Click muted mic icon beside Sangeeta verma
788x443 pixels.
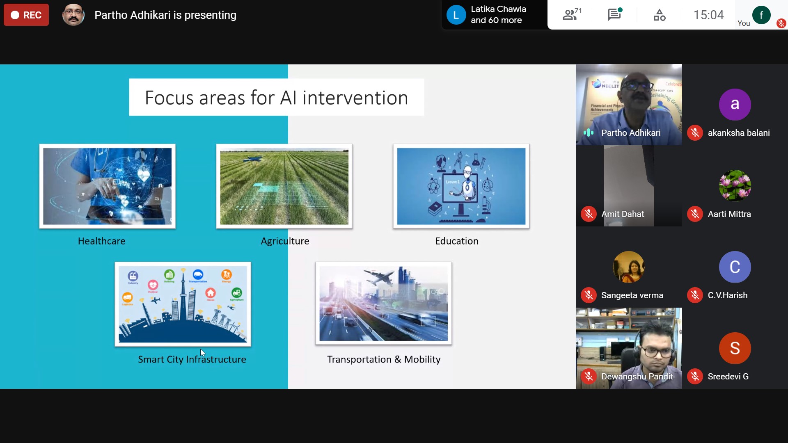click(x=589, y=295)
